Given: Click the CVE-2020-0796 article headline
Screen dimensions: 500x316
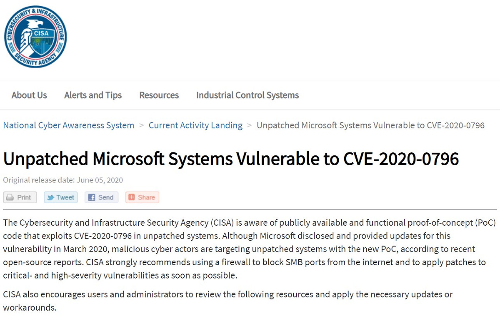Looking at the screenshot, I should click(231, 159).
